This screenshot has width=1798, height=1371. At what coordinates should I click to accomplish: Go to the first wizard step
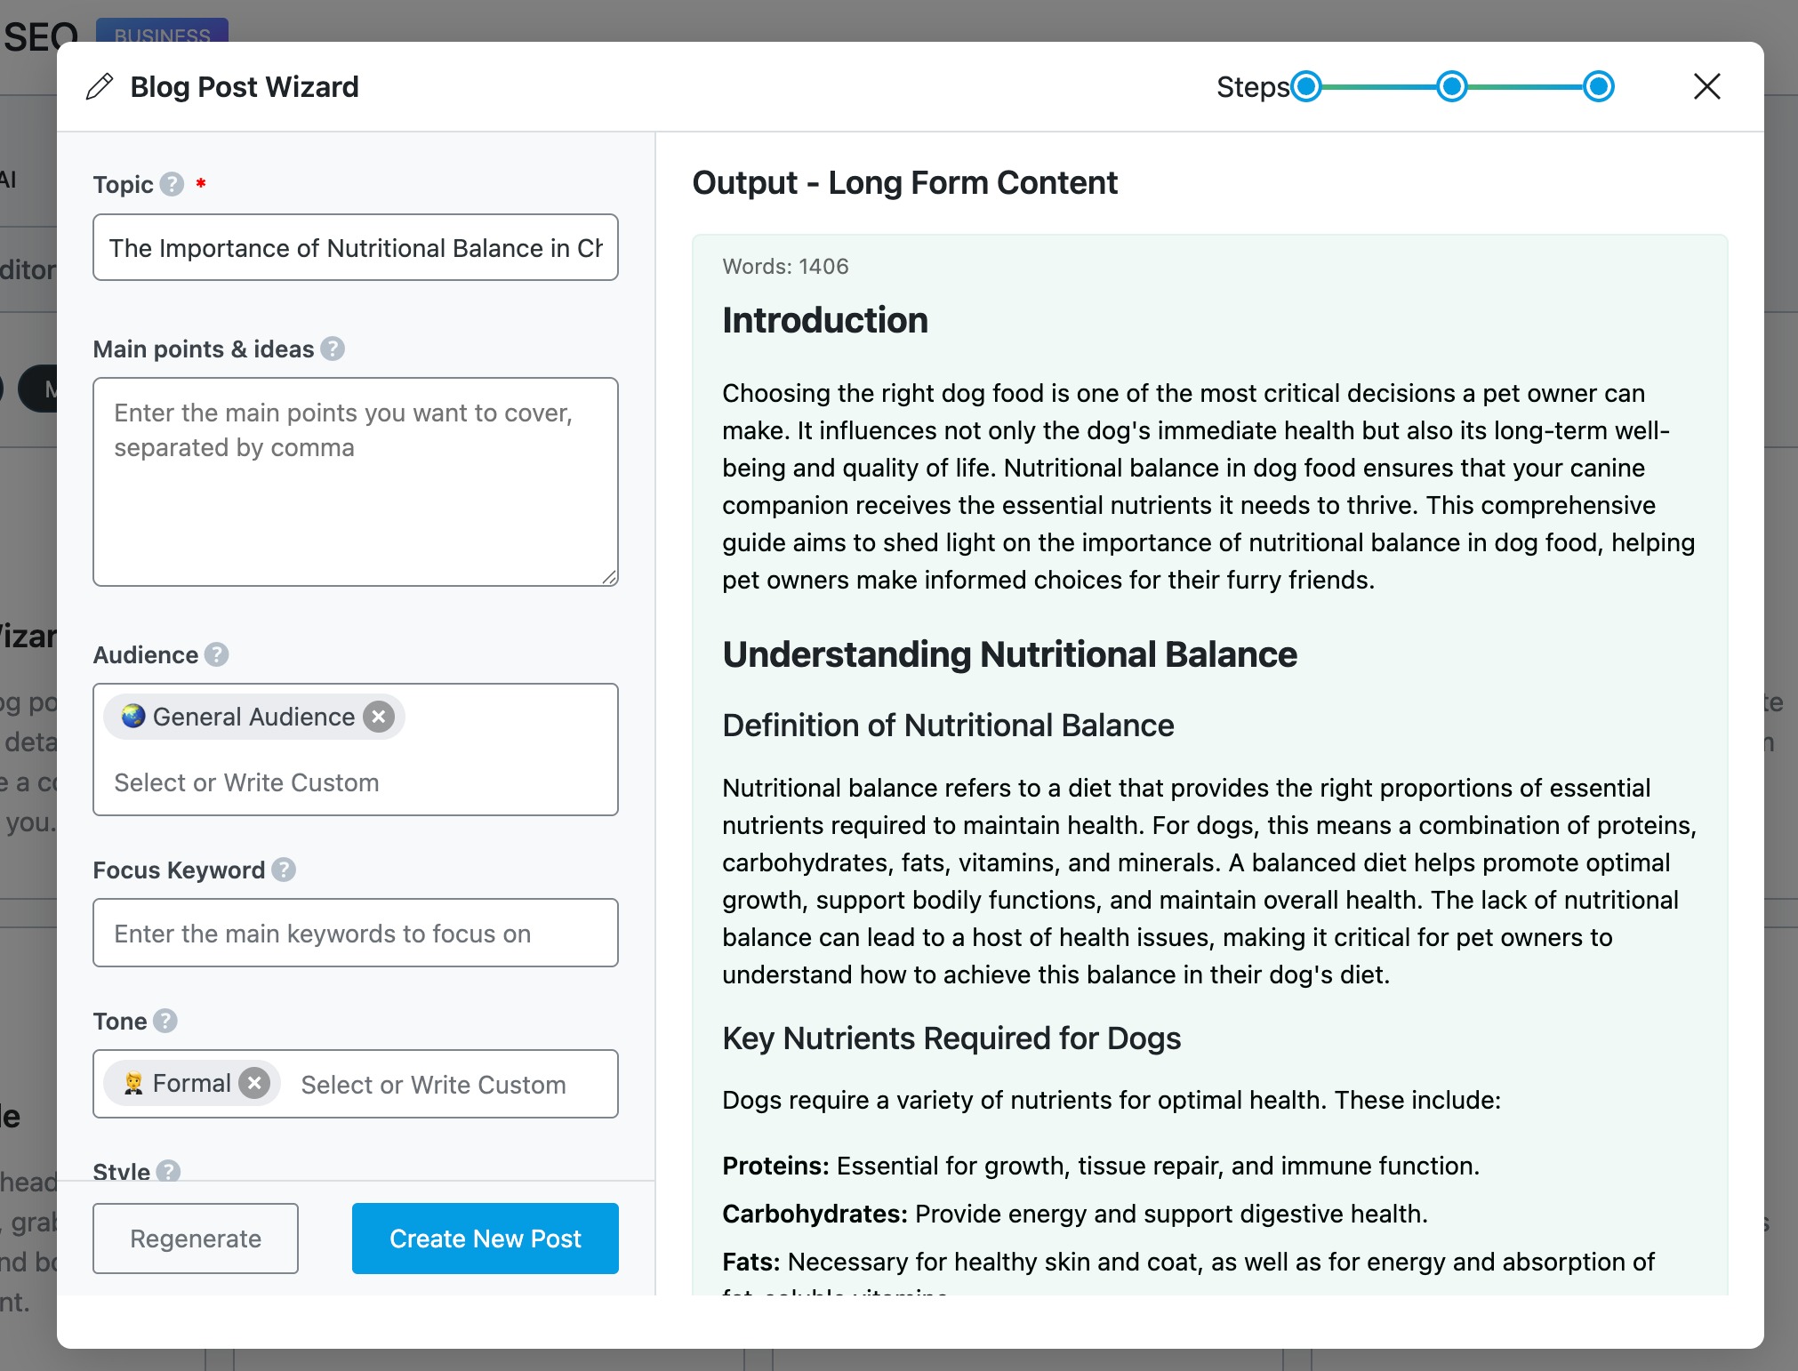click(x=1306, y=87)
